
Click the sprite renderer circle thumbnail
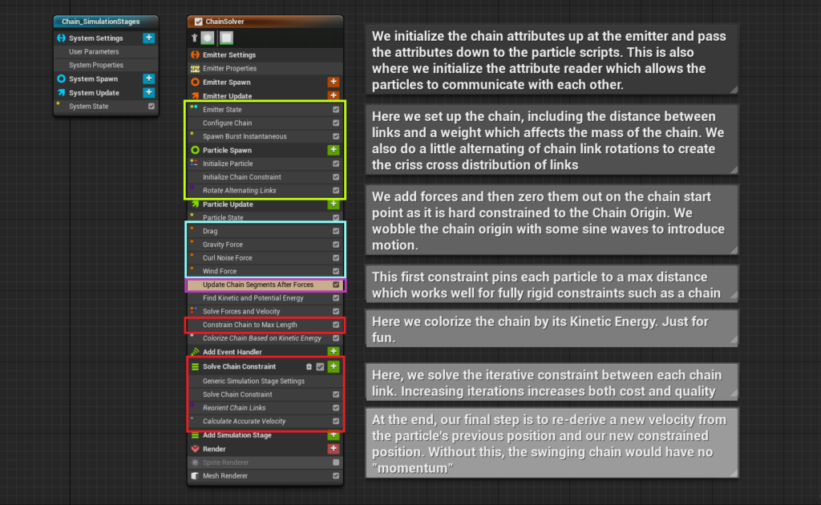coord(208,38)
